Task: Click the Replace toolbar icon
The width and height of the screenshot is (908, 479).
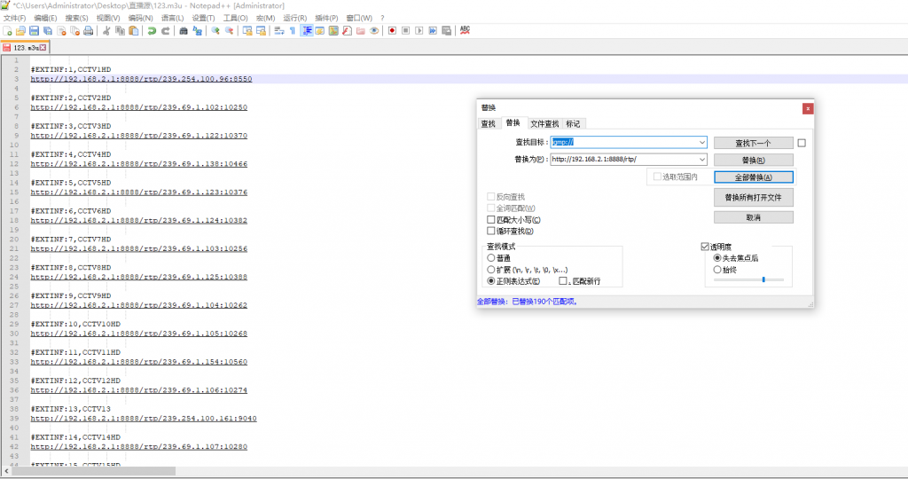Action: pyautogui.click(x=197, y=31)
